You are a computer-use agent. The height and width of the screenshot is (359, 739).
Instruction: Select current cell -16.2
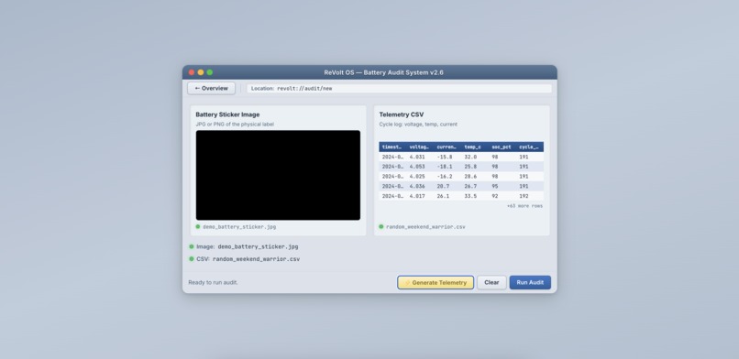[445, 177]
